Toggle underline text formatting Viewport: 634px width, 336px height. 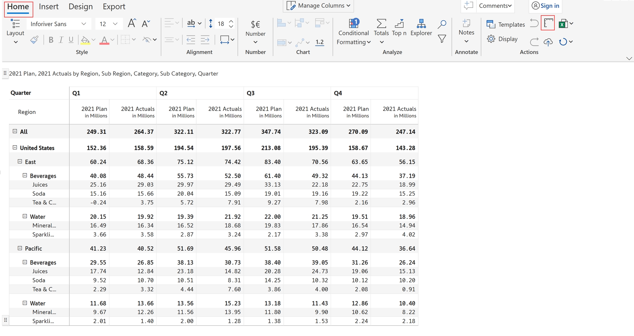click(x=71, y=40)
